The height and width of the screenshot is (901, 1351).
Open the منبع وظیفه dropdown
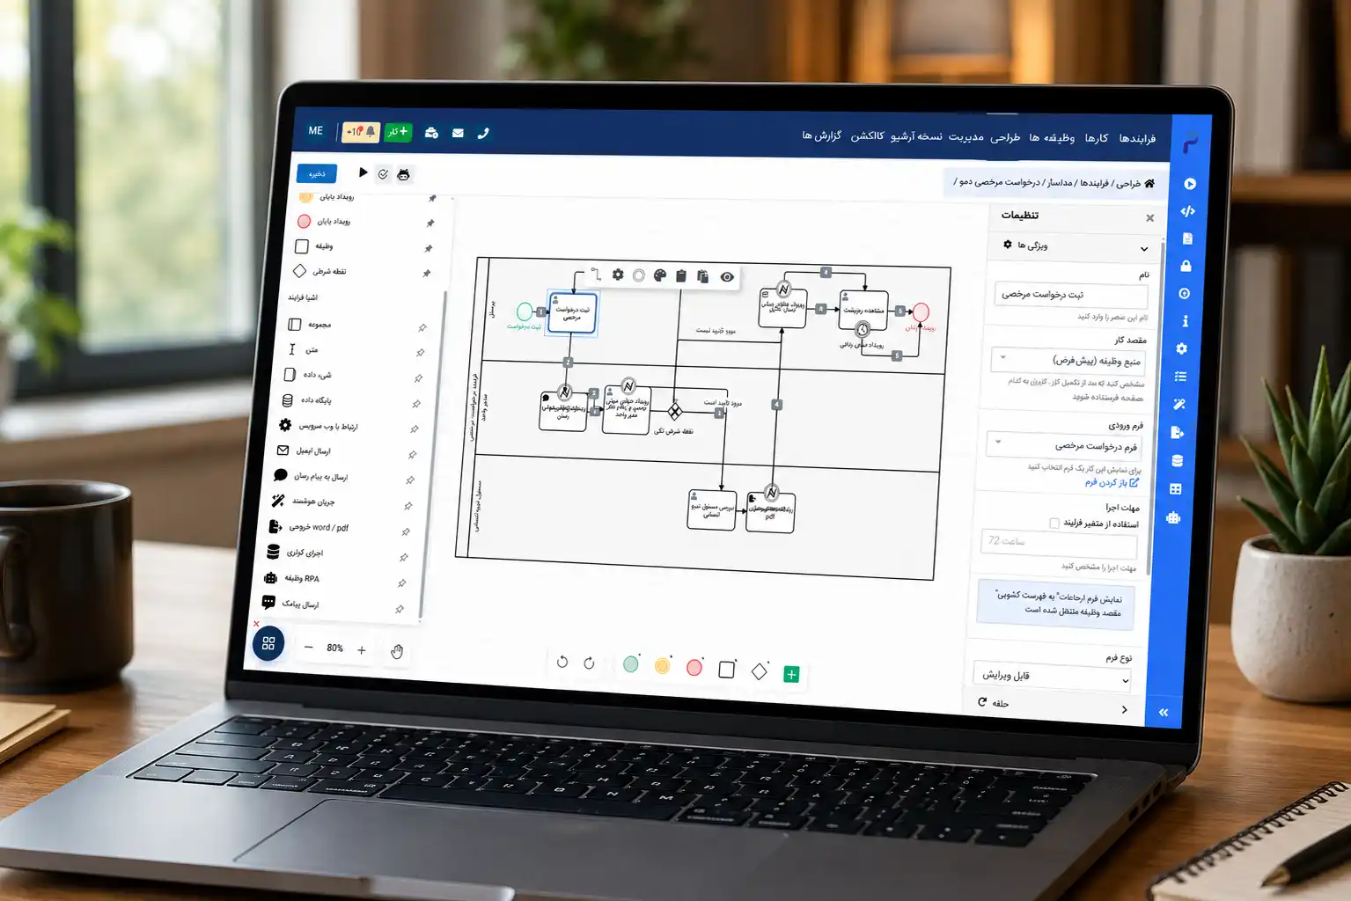[1069, 360]
